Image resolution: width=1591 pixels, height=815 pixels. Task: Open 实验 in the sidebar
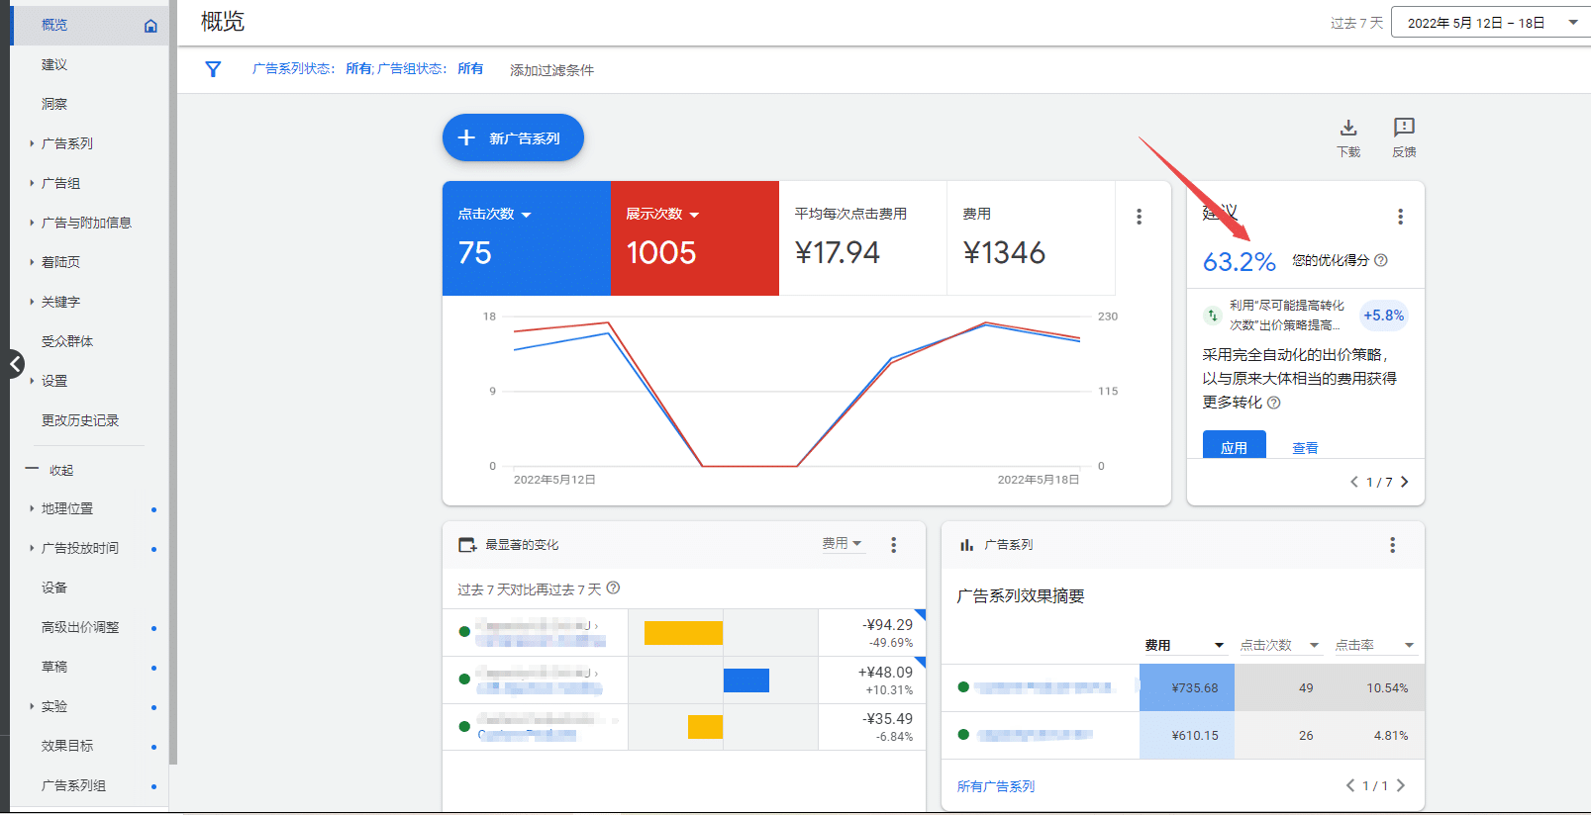[x=54, y=706]
